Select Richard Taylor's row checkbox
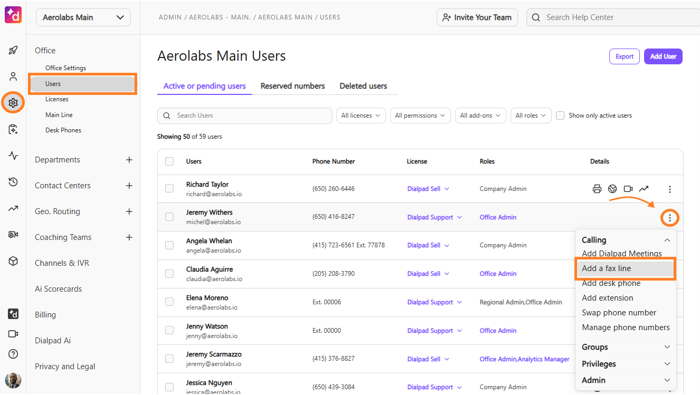The height and width of the screenshot is (395, 700). point(169,188)
